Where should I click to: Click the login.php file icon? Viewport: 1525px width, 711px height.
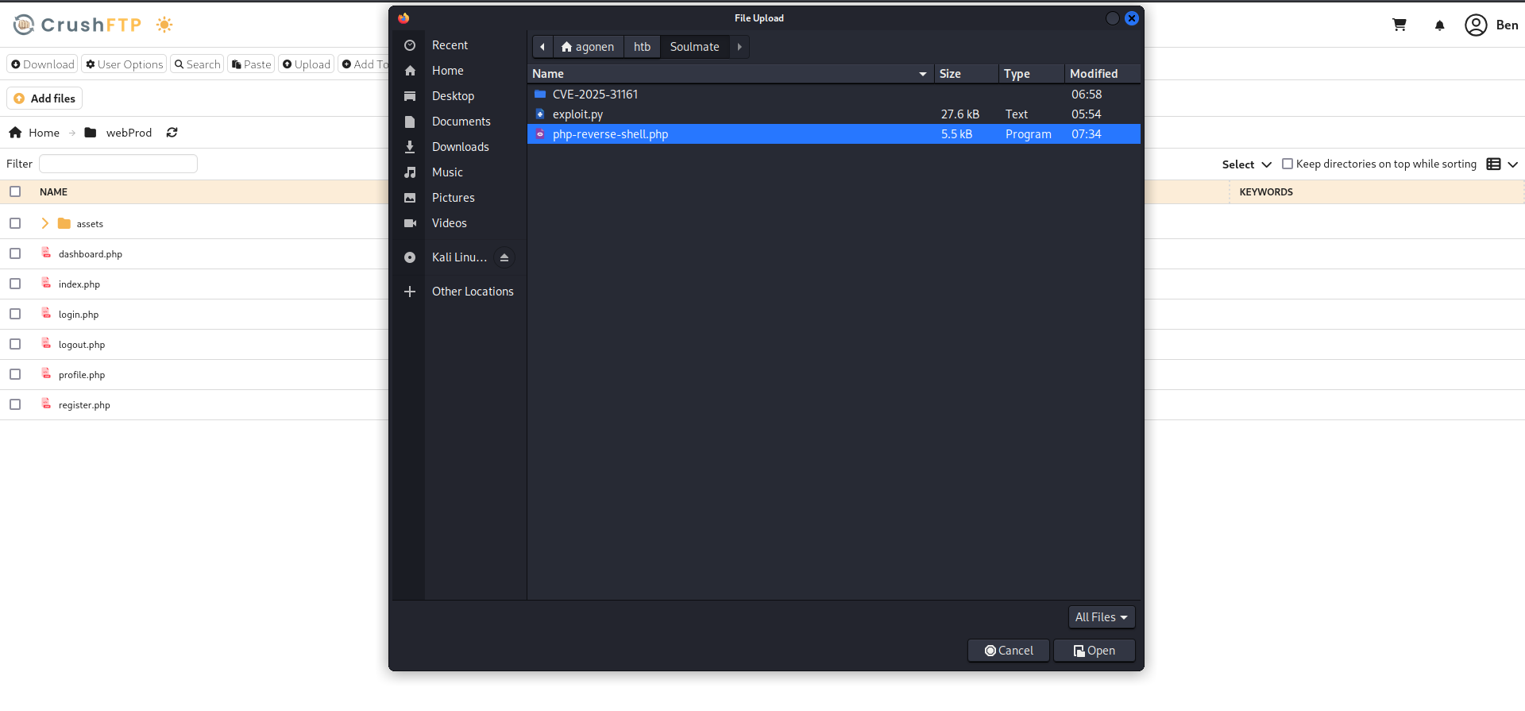coord(46,313)
